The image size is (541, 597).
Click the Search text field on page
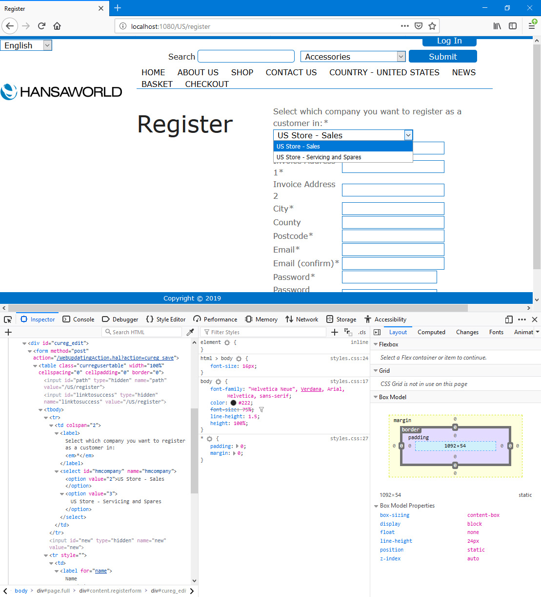(x=246, y=56)
